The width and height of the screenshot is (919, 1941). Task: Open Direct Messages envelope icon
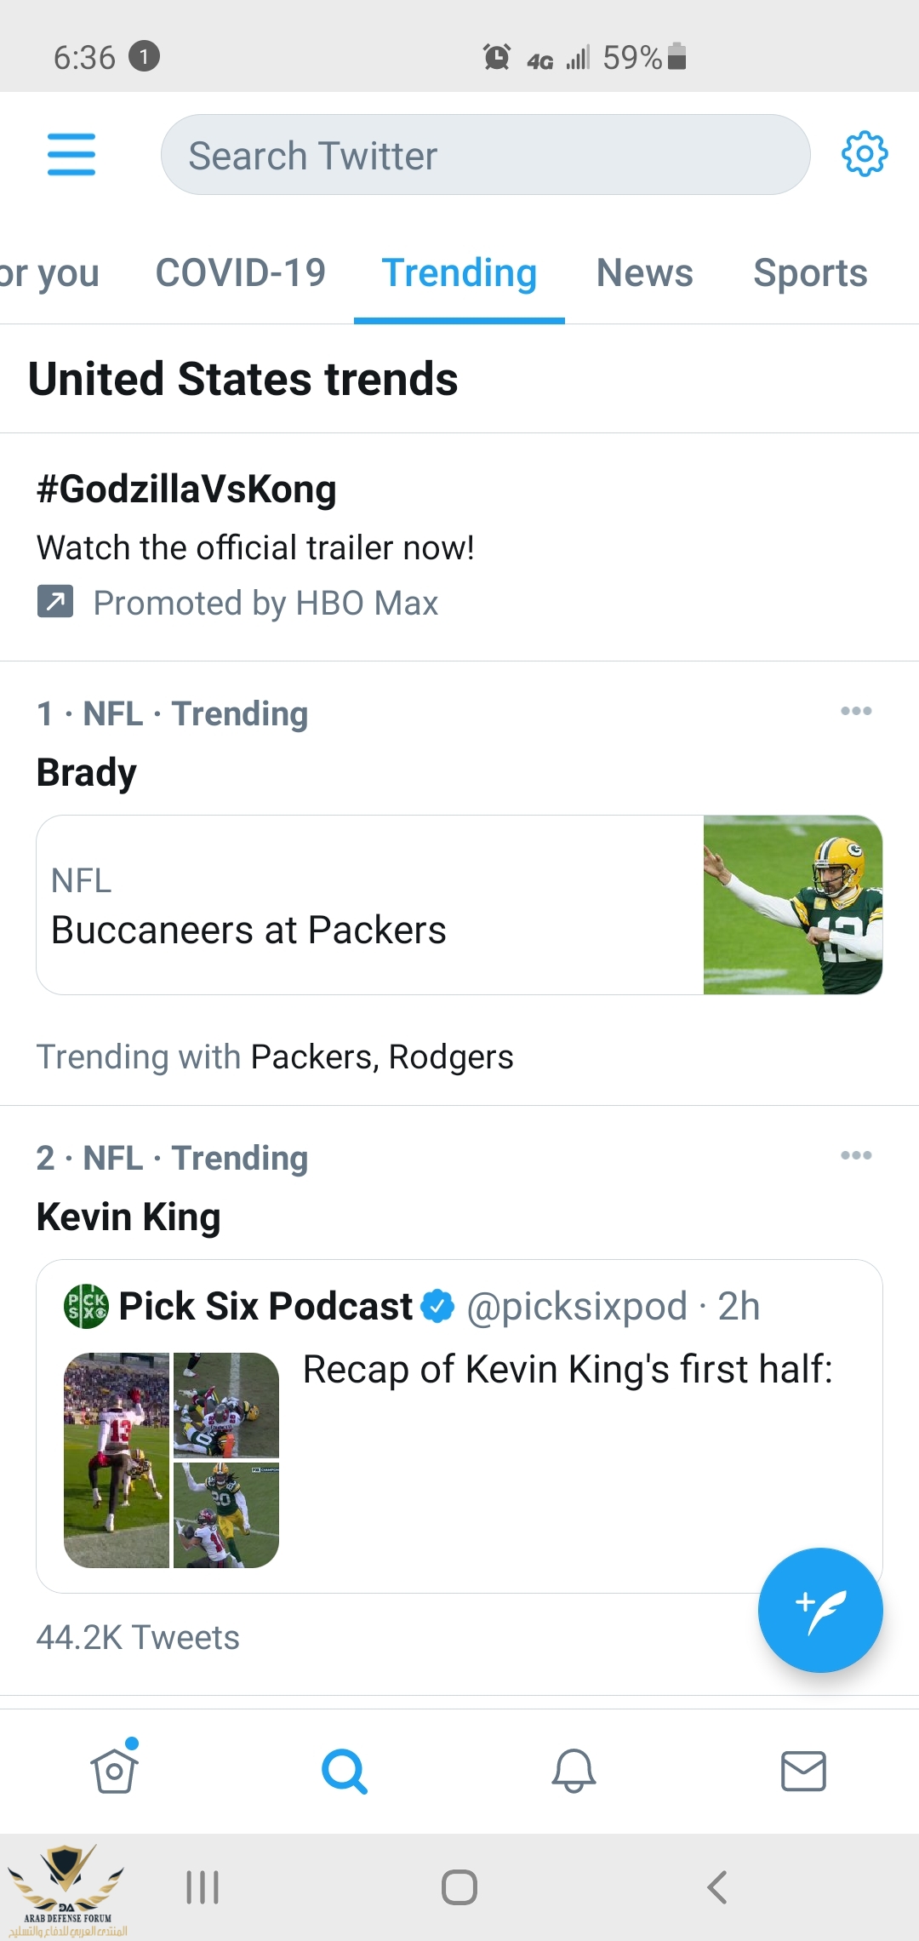pyautogui.click(x=803, y=1771)
